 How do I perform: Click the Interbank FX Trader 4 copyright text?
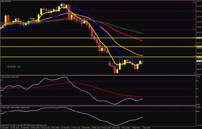click(x=24, y=125)
